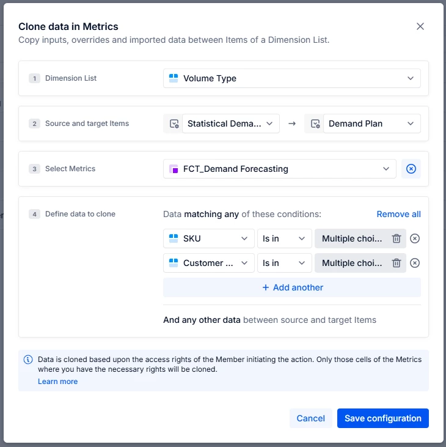Open the Volume Type Dimension List dropdown
Screen dimensions: 446x447
tap(291, 78)
